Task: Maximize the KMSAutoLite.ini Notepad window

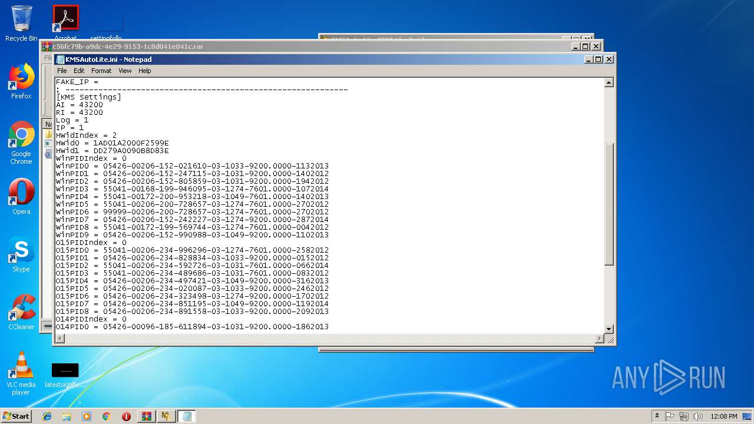Action: [x=598, y=59]
